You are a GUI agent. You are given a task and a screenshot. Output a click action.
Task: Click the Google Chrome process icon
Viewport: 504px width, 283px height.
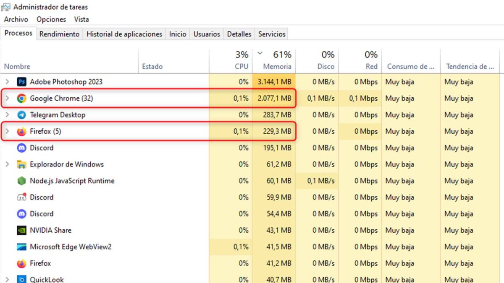[21, 99]
